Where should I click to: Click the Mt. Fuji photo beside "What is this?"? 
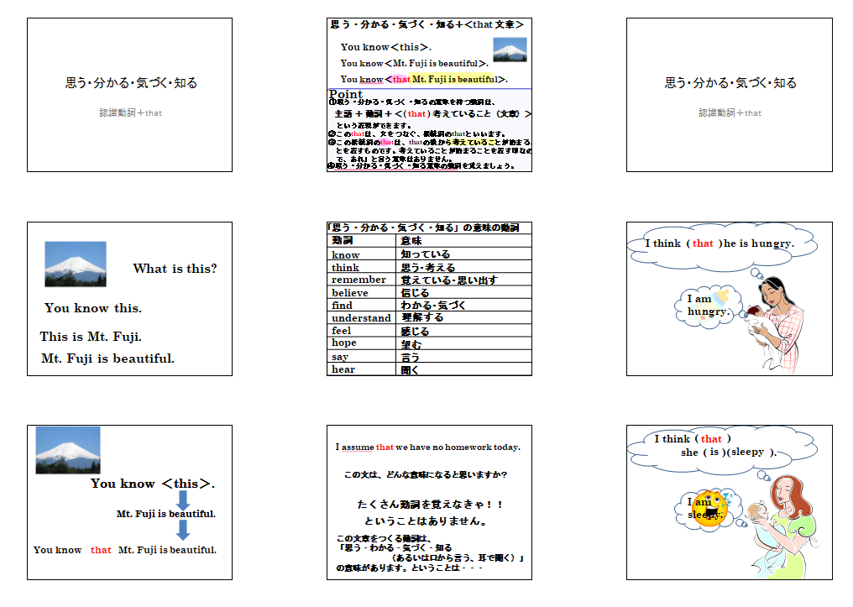click(x=75, y=264)
